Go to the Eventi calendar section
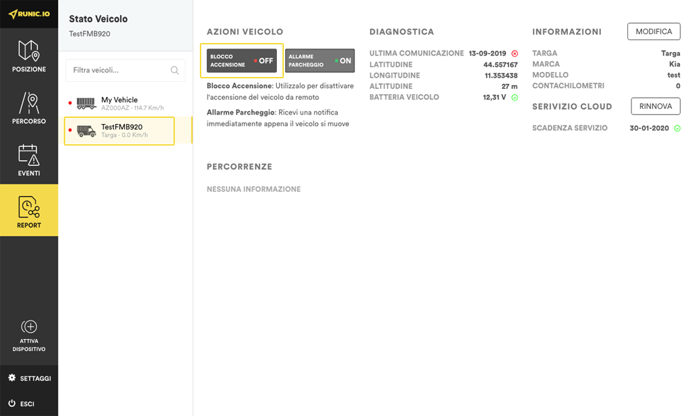This screenshot has height=416, width=694. 29,160
